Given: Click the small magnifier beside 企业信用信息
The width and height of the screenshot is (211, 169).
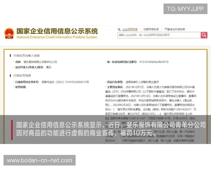Looking at the screenshot, I should [119, 29].
